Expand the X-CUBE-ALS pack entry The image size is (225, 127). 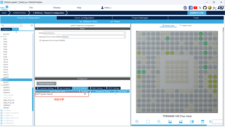tap(2, 116)
